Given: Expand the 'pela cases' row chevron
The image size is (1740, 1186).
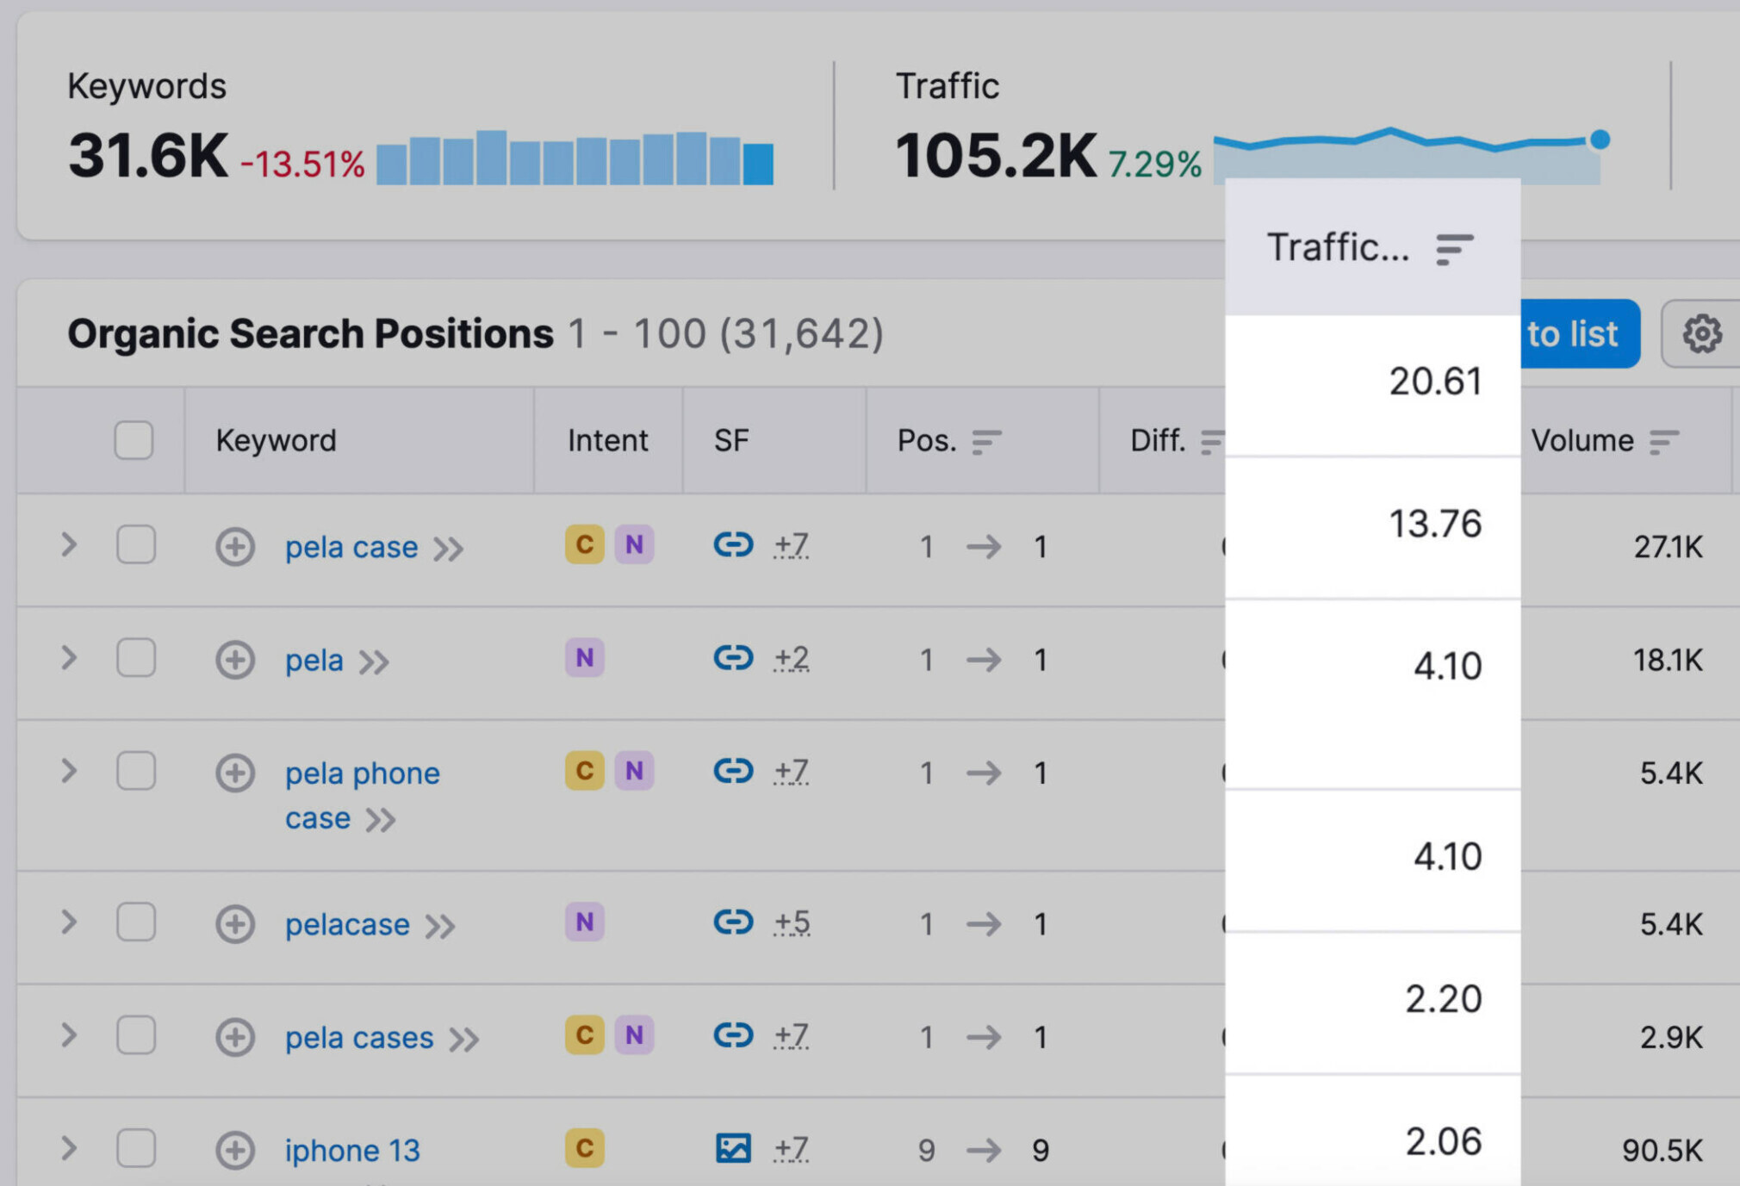Looking at the screenshot, I should tap(69, 1035).
